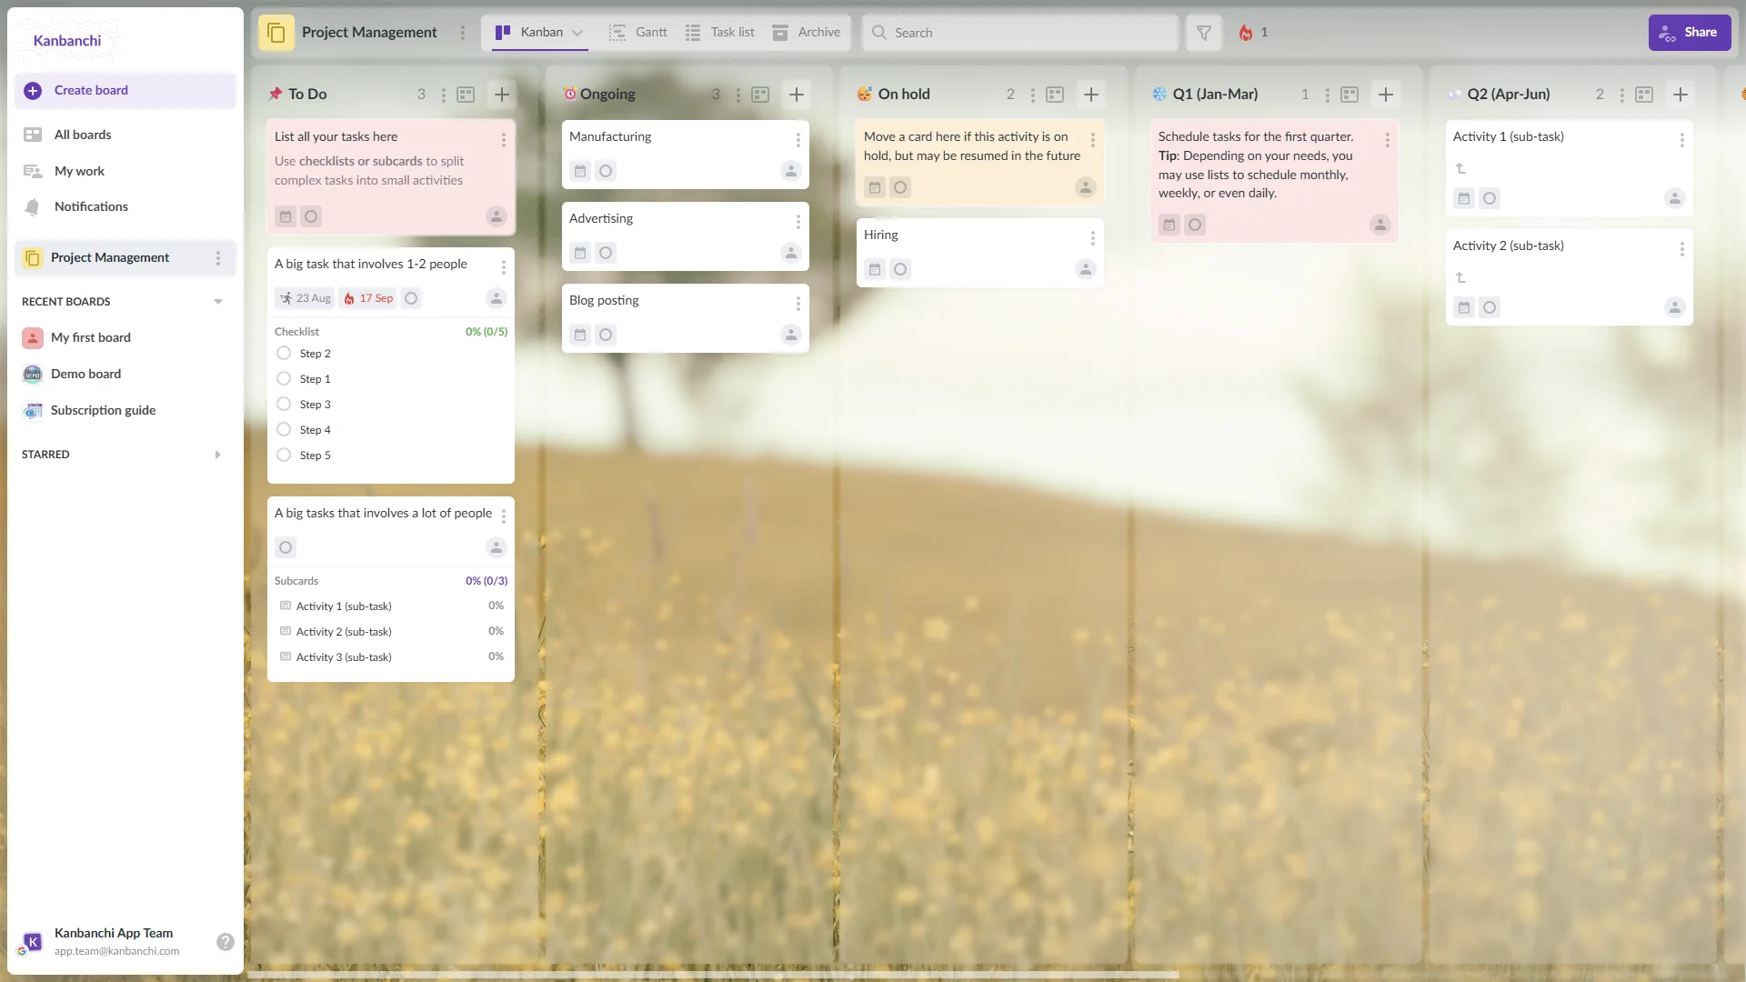Collapse the Recent Boards section

click(x=218, y=302)
